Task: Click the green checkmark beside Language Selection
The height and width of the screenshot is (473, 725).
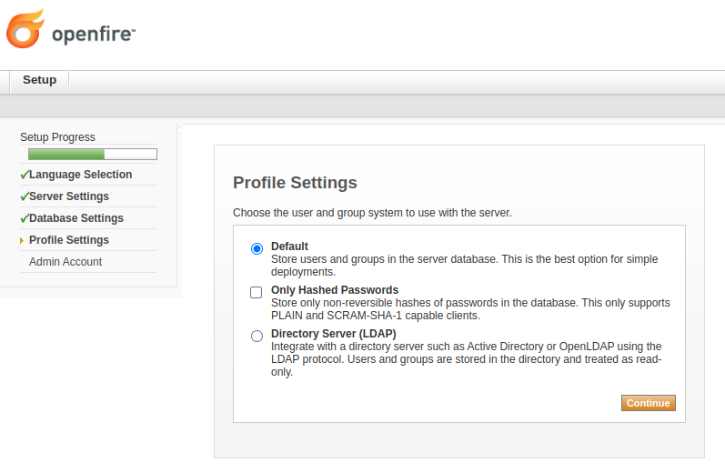Action: click(24, 175)
